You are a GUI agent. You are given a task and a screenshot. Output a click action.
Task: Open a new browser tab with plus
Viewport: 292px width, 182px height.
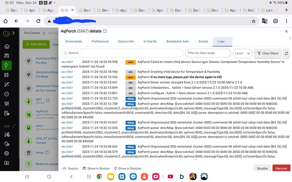click(x=286, y=10)
